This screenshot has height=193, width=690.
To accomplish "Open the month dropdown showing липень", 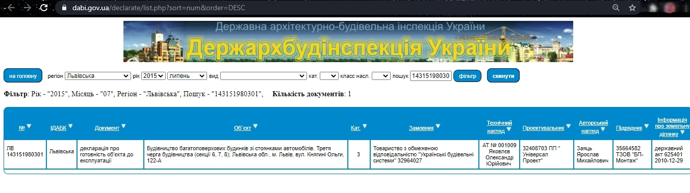I will [x=187, y=76].
